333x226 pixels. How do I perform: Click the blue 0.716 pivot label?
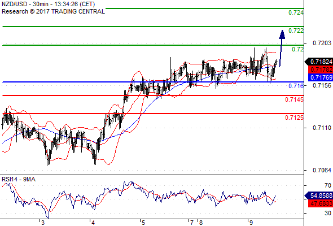296,86
